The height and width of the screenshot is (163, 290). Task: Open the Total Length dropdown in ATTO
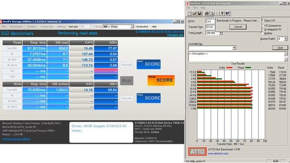221,33
